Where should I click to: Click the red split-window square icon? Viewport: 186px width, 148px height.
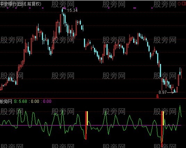point(184,3)
